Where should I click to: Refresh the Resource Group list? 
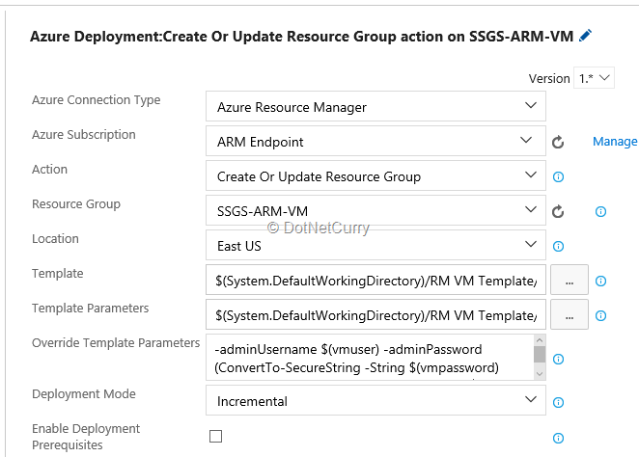558,211
